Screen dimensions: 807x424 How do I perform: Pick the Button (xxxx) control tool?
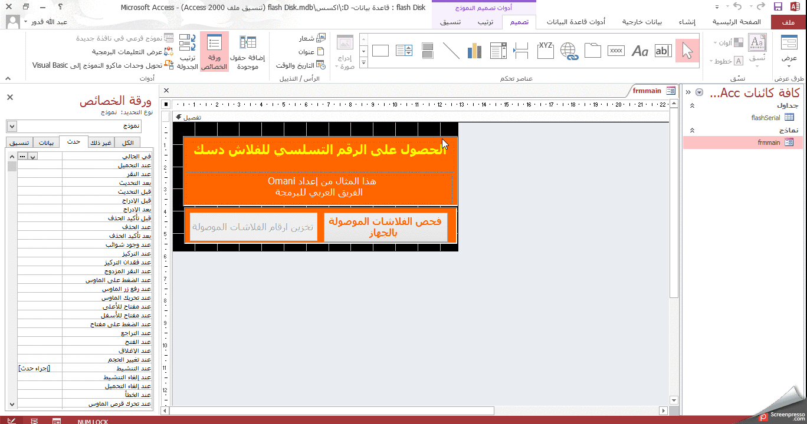point(616,51)
